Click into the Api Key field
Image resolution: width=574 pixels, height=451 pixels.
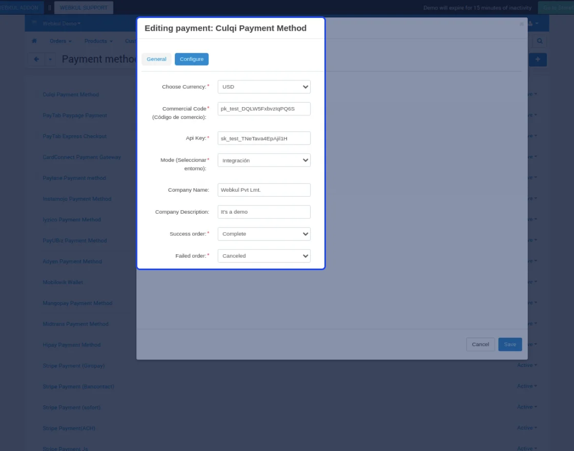[264, 138]
